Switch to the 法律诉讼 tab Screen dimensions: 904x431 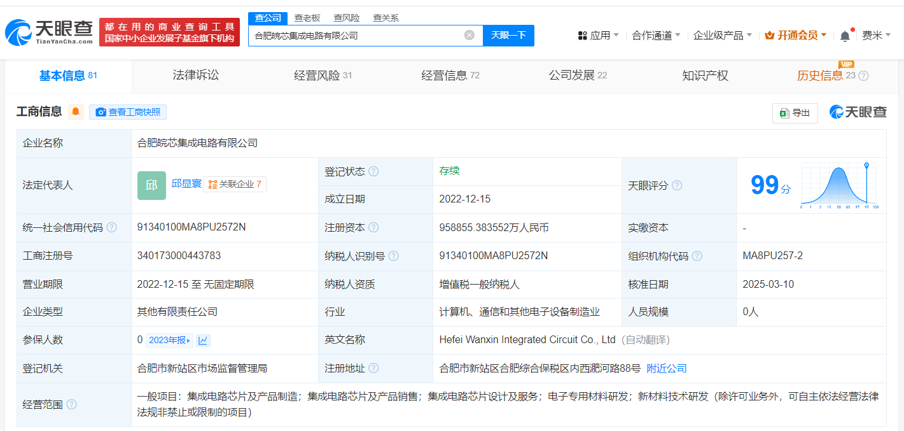point(195,75)
